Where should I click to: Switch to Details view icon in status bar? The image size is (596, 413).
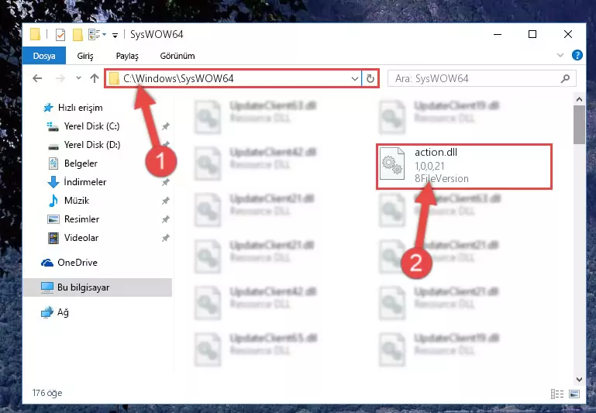[556, 394]
